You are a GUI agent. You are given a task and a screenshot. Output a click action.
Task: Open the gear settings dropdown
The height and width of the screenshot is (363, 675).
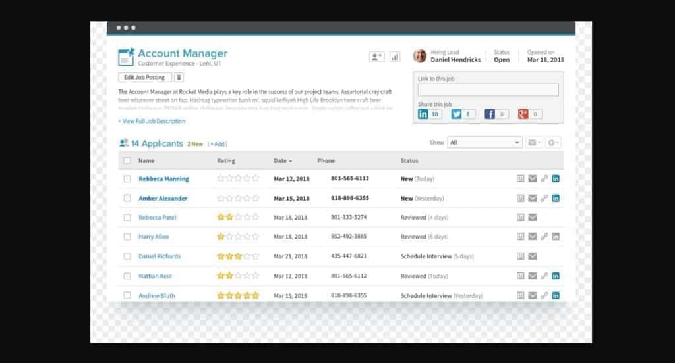[x=553, y=143]
